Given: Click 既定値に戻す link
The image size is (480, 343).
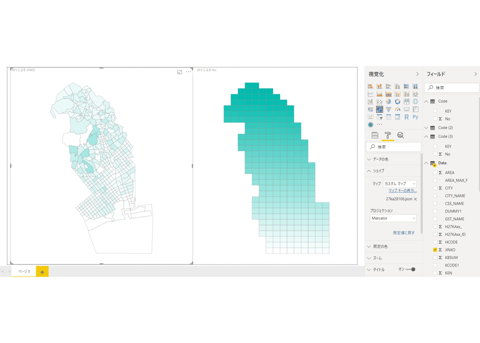Looking at the screenshot, I should pos(404,233).
